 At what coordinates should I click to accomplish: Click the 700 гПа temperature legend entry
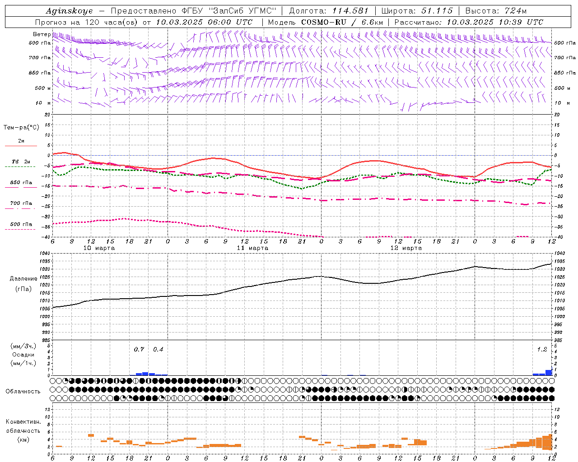coord(21,203)
